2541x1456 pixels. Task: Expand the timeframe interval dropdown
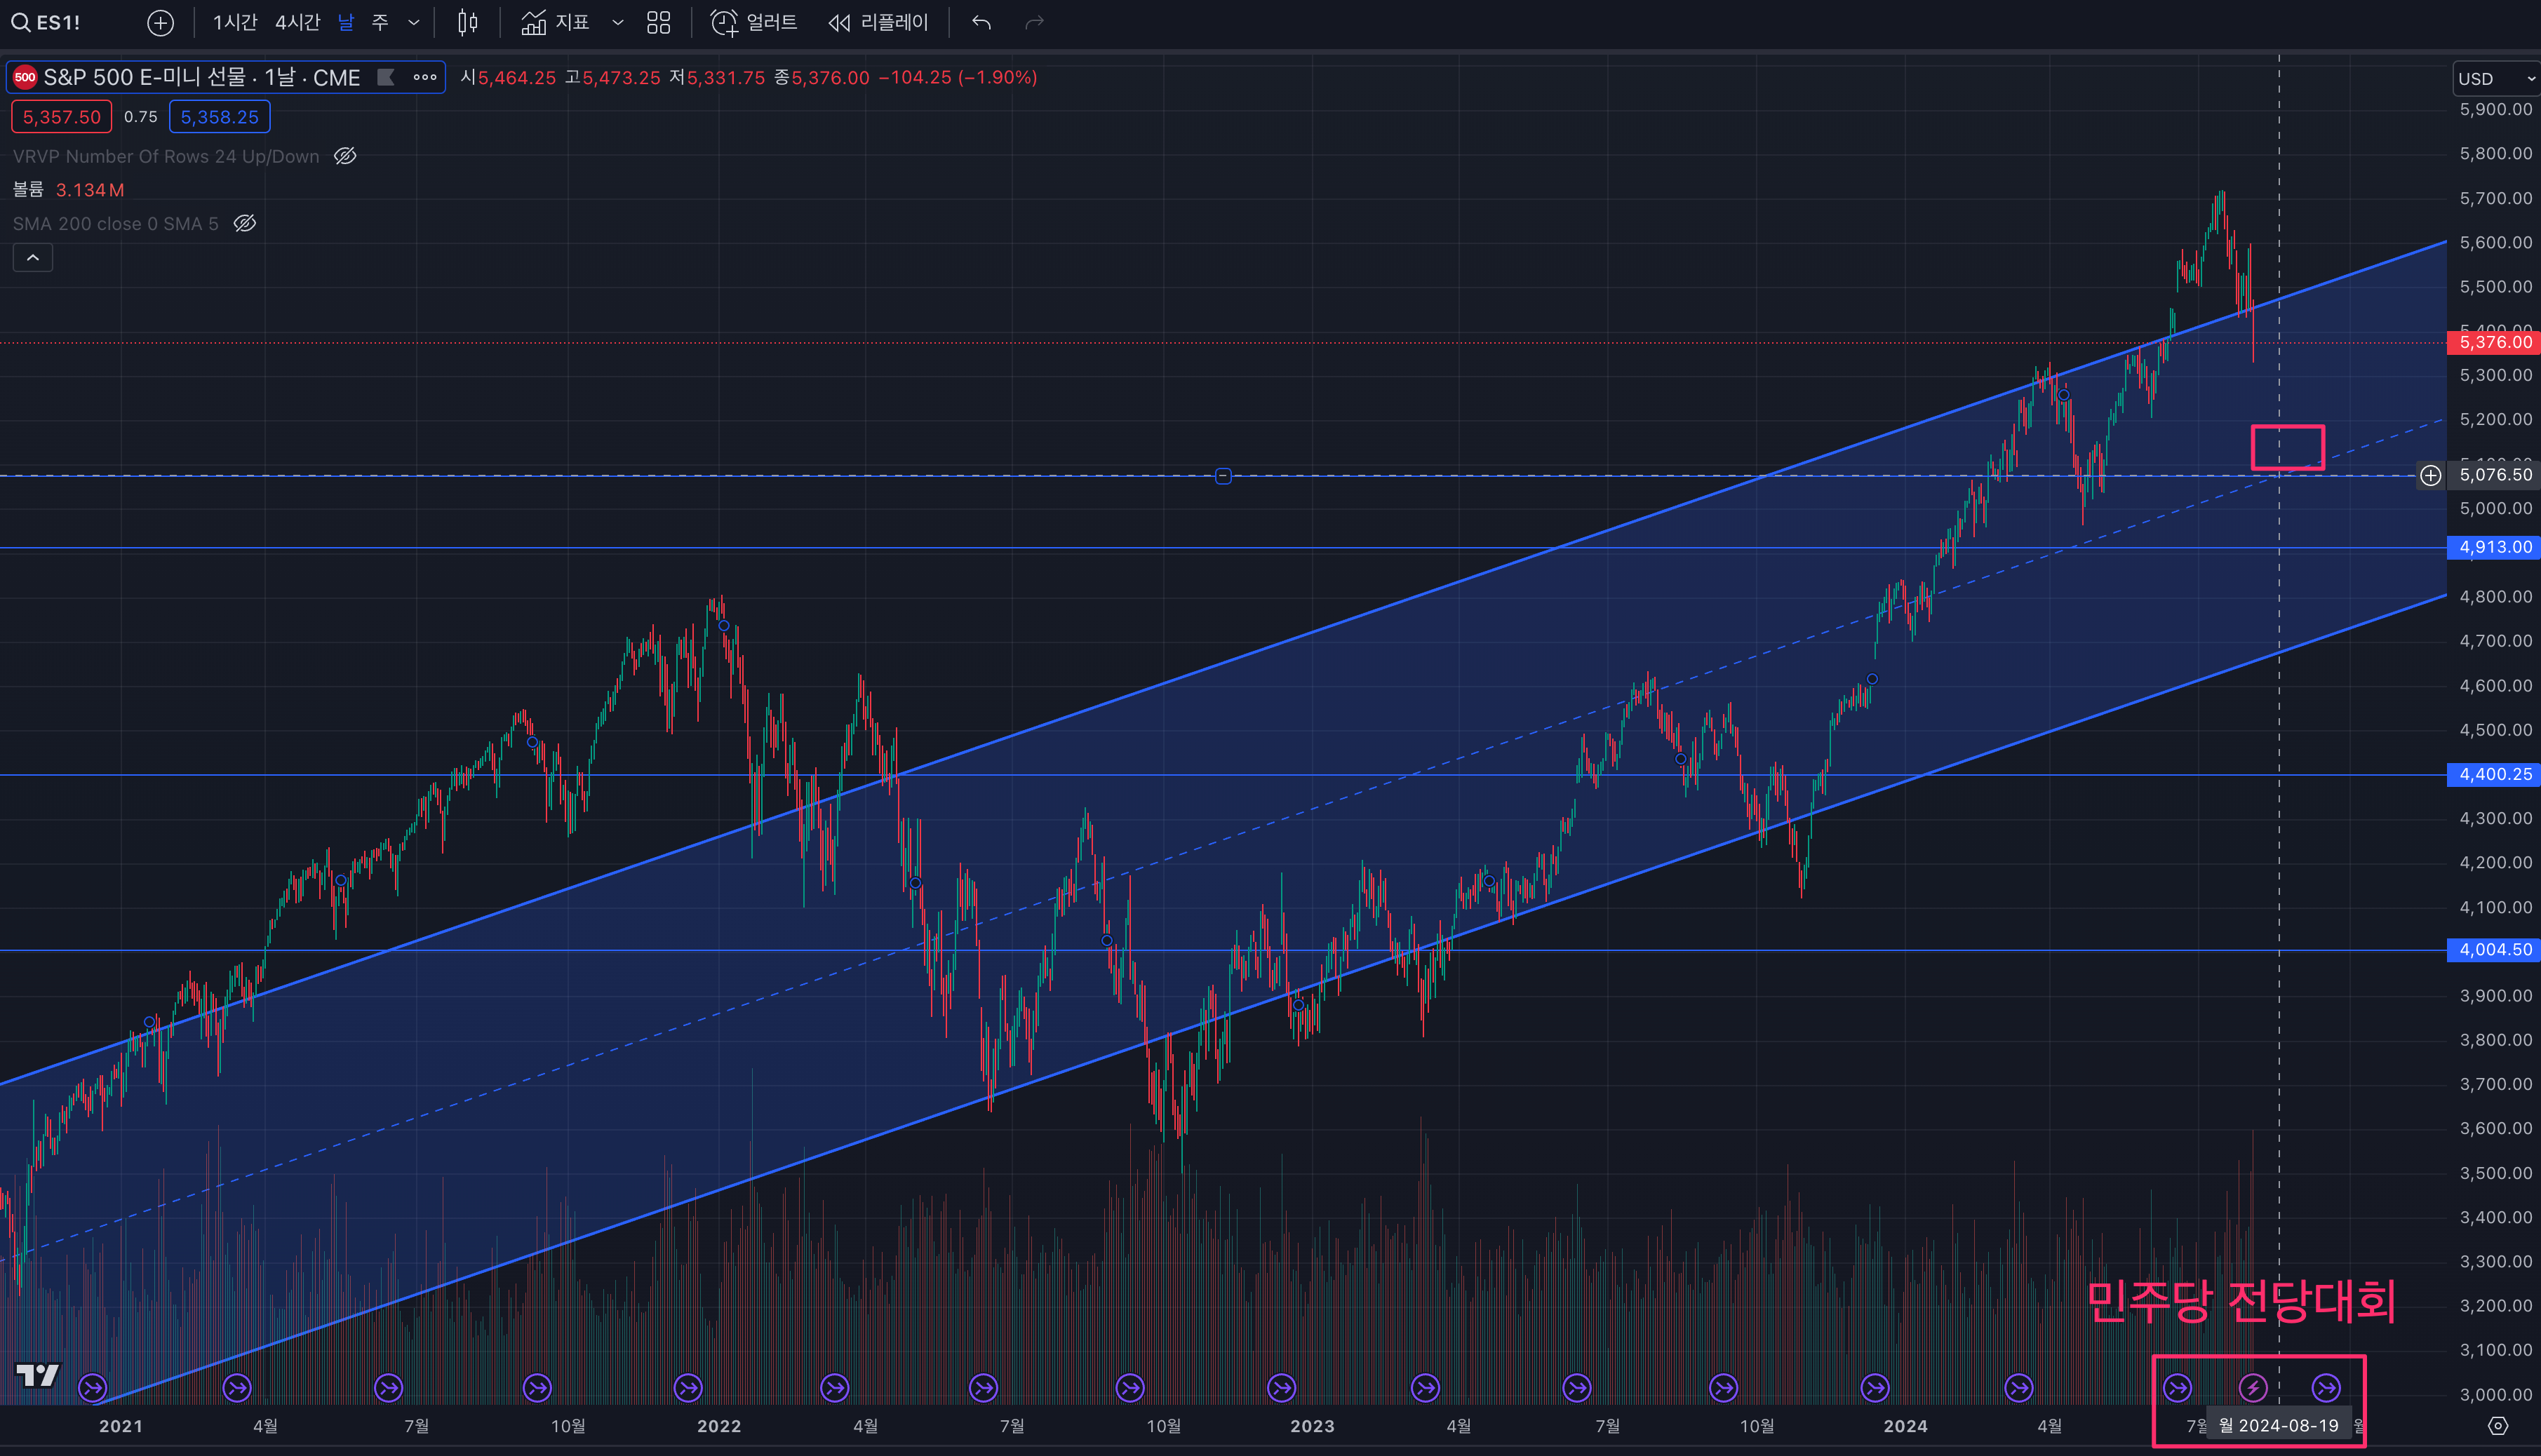click(414, 22)
